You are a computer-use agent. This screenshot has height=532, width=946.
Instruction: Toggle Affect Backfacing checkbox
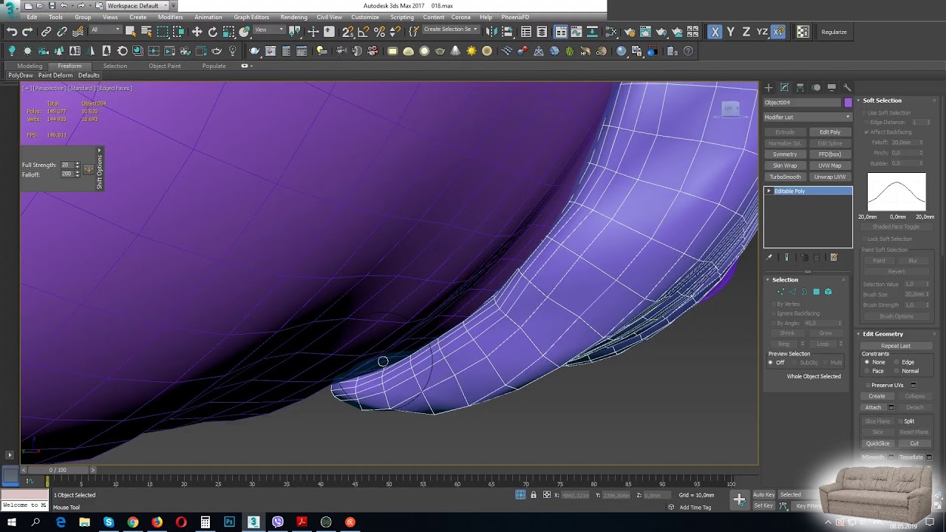pos(866,132)
